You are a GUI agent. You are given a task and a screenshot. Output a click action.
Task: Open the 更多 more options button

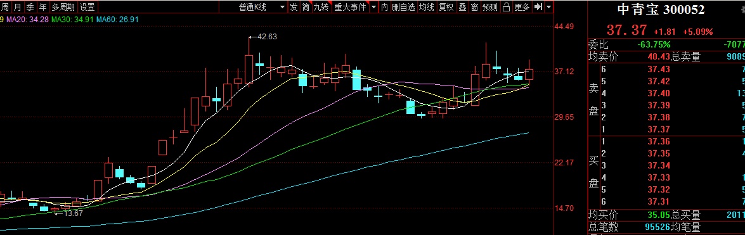click(522, 6)
